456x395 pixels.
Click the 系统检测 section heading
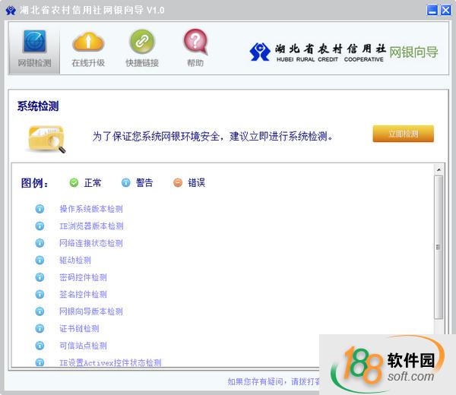[38, 106]
